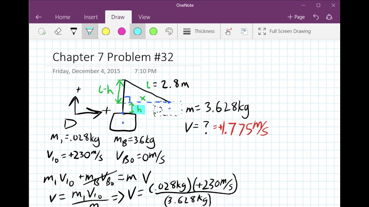Image resolution: width=369 pixels, height=207 pixels.
Task: Click the page title Chapter 7 Problem #32
Action: click(113, 57)
